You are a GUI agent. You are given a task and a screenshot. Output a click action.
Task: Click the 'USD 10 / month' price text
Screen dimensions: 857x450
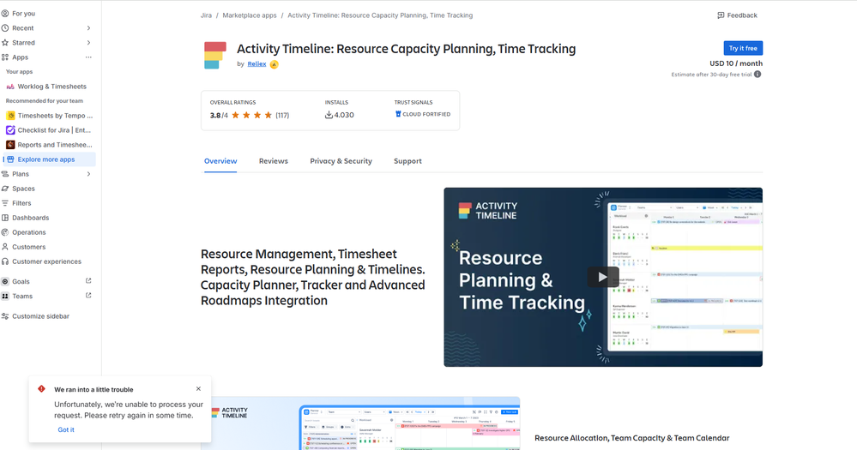736,63
